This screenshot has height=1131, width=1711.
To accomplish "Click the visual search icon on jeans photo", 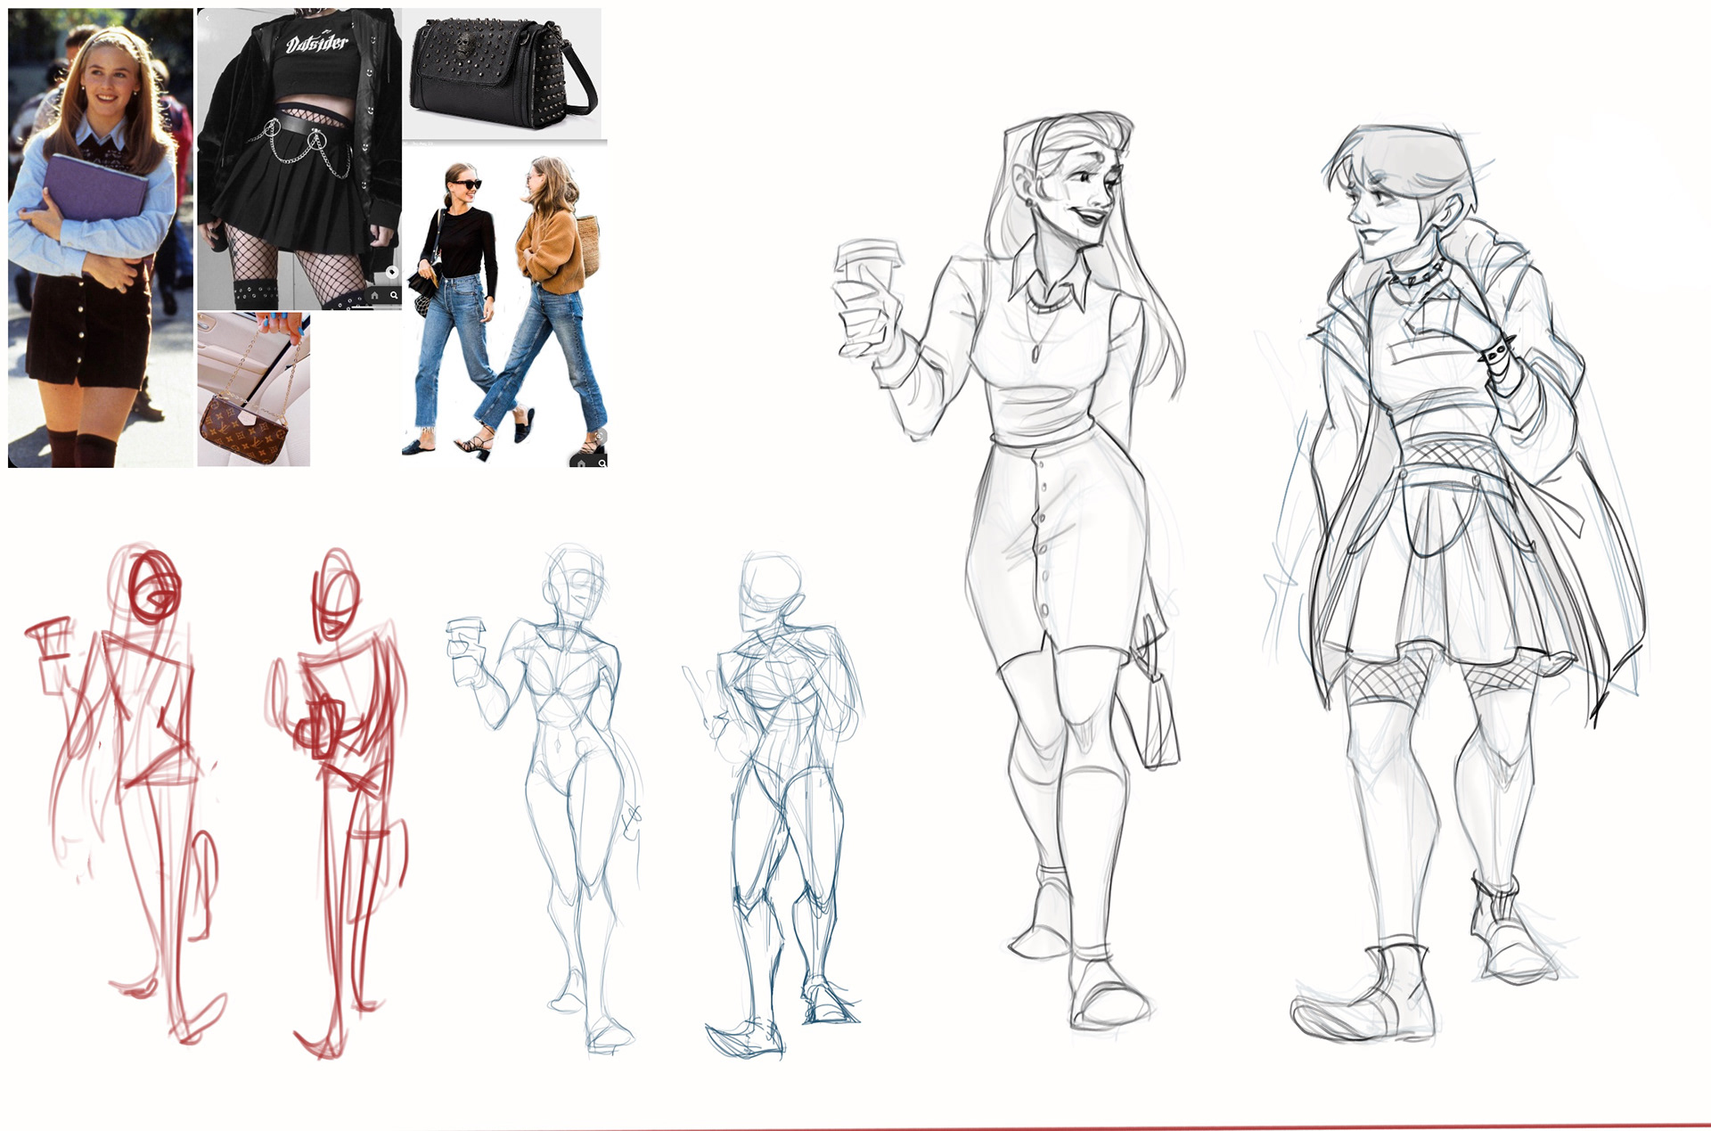I will click(x=600, y=437).
